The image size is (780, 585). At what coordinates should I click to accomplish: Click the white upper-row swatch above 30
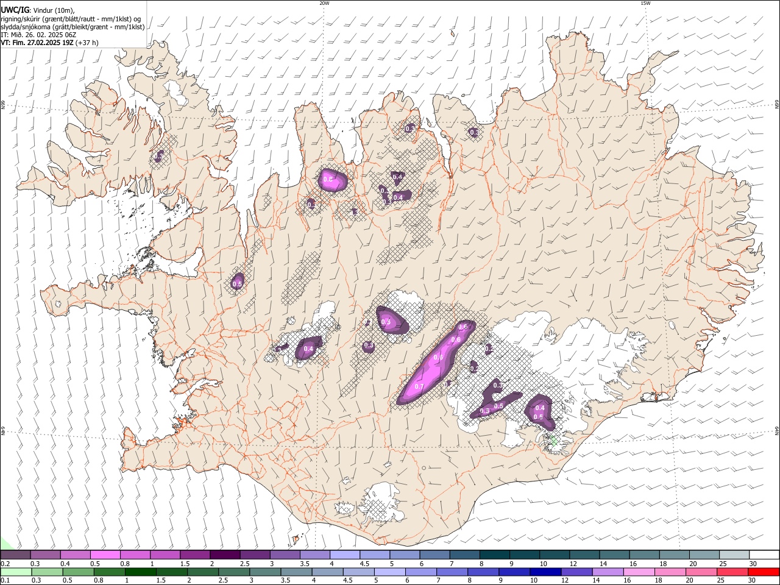764,555
